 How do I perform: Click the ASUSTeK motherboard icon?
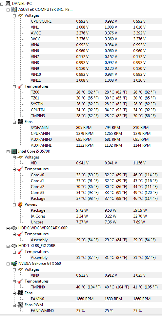[x=14, y=9]
